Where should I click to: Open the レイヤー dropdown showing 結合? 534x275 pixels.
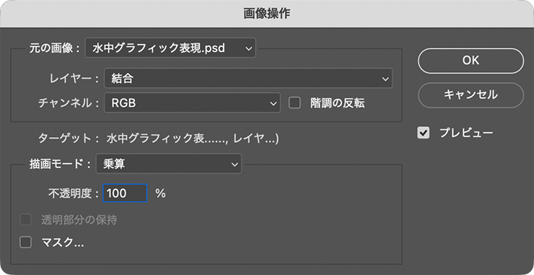click(x=248, y=79)
